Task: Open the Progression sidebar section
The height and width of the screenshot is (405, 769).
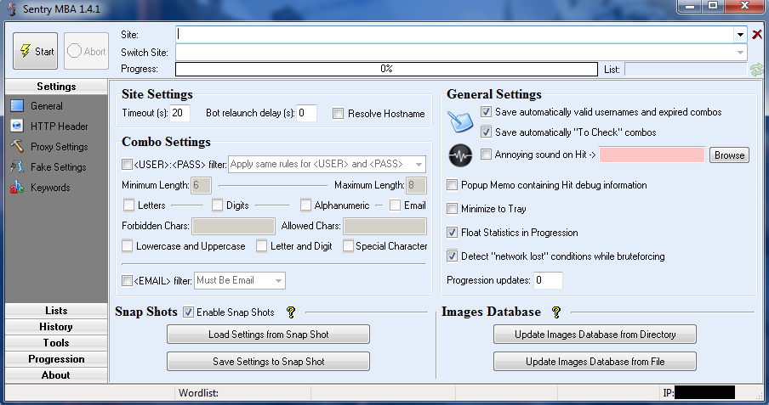Action: pyautogui.click(x=56, y=359)
